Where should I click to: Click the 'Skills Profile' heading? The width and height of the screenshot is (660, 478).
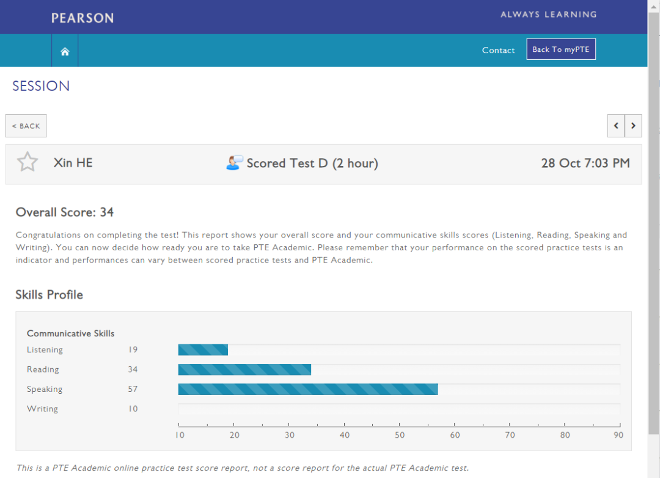click(50, 295)
